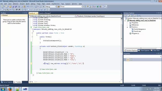
Task: Toggle Categorized view in Properties panel
Action: coord(125,60)
